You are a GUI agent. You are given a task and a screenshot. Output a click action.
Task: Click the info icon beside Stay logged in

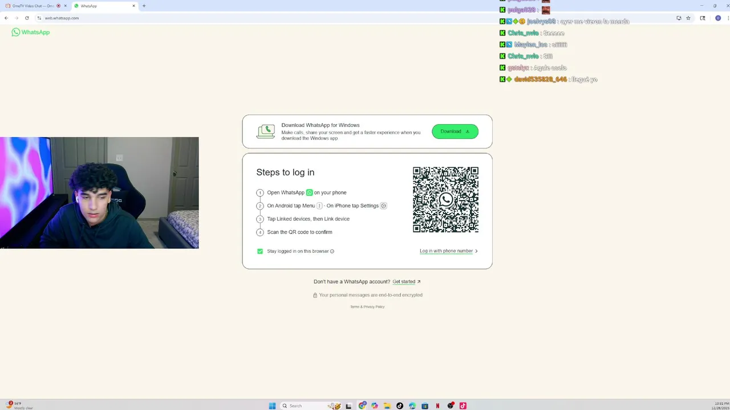click(332, 251)
